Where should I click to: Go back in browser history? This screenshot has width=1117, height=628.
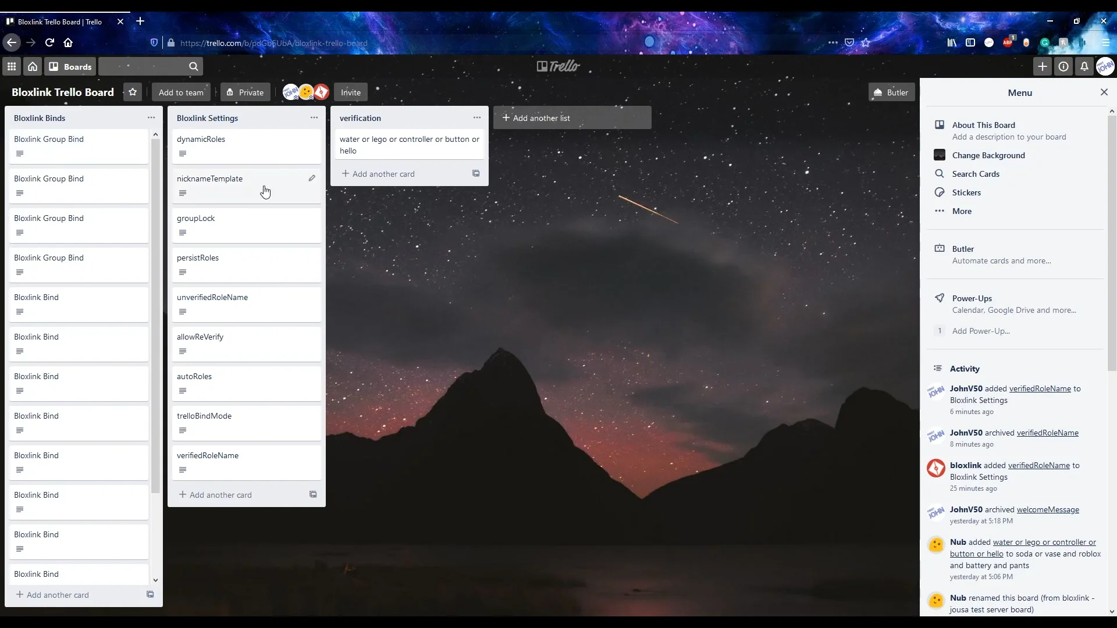tap(11, 42)
